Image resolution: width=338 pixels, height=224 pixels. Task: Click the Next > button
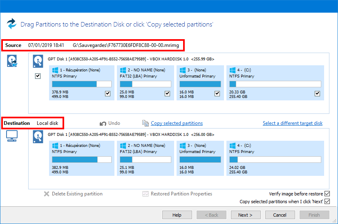pyautogui.click(x=246, y=215)
